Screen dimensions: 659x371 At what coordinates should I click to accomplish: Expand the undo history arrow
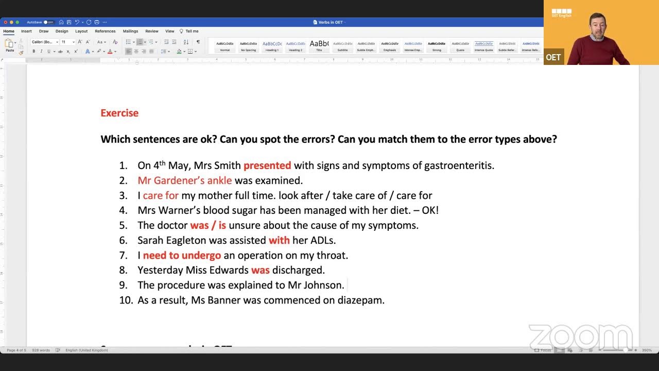pos(82,22)
